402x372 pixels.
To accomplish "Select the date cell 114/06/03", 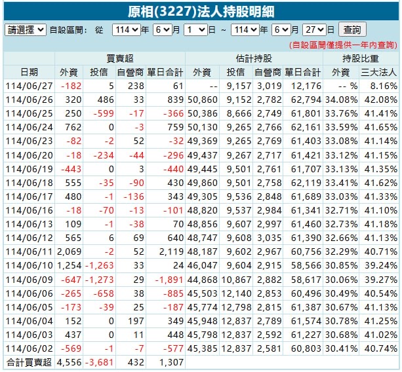I will [30, 335].
